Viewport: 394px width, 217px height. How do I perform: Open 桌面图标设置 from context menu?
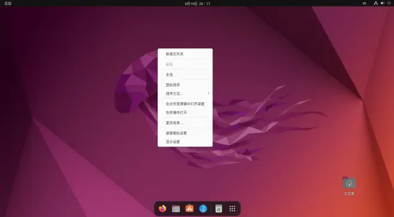[x=185, y=133]
